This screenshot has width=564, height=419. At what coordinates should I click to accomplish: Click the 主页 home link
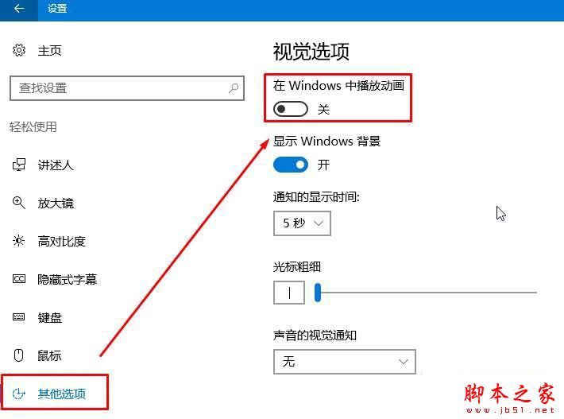tap(49, 50)
